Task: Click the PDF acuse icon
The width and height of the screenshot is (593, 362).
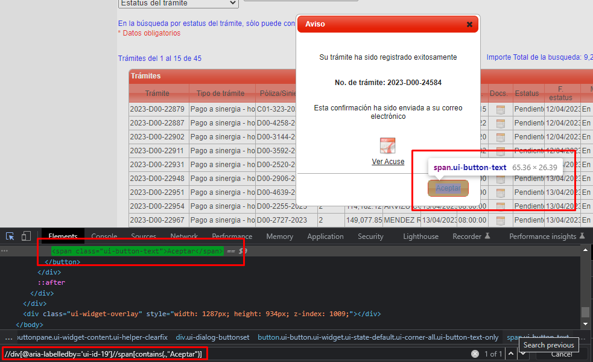Action: [x=388, y=145]
